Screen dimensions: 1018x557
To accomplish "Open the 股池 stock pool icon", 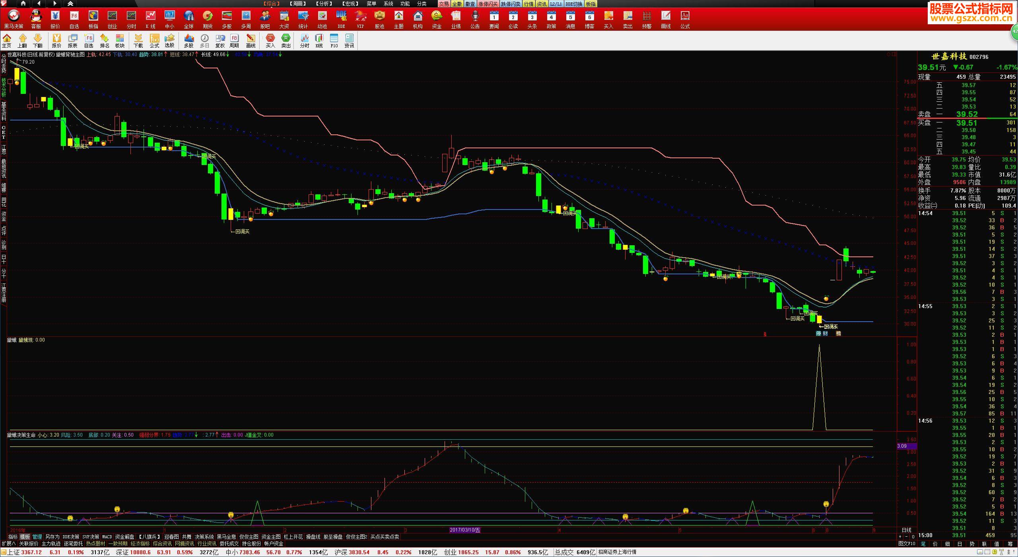I will [379, 19].
